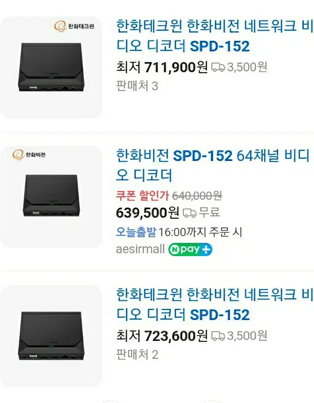Open first SPD-152 network video decoder title
314x403 pixels.
(215, 36)
